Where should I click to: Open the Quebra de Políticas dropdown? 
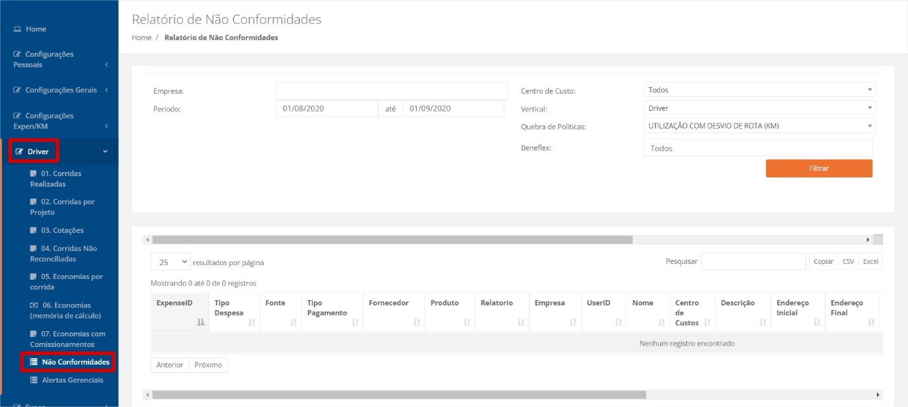(759, 125)
